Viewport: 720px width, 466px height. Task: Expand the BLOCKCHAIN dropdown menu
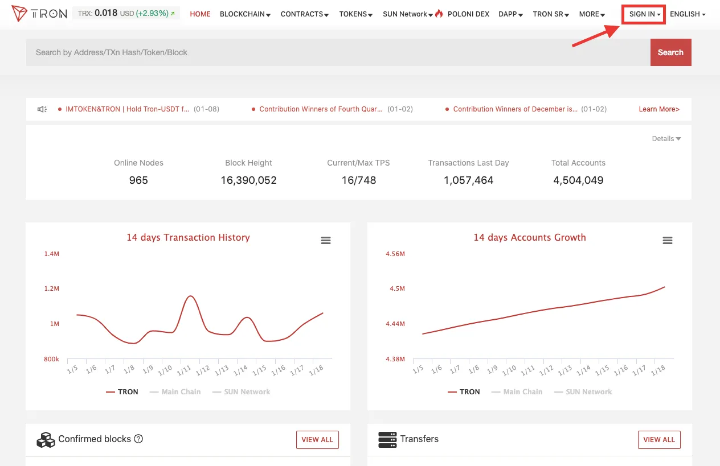click(245, 14)
